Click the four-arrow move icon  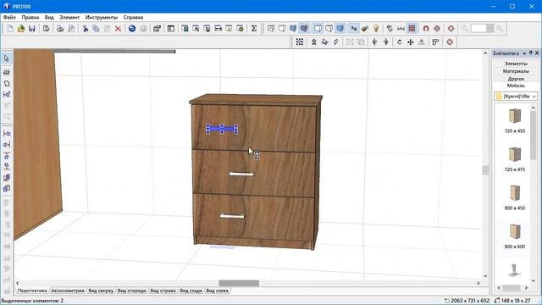click(x=411, y=42)
